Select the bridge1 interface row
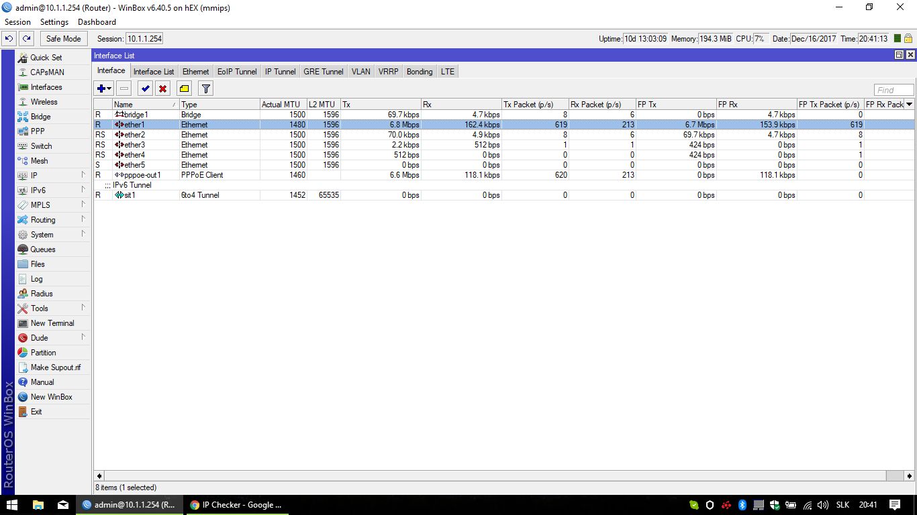Image resolution: width=917 pixels, height=515 pixels. tap(503, 115)
